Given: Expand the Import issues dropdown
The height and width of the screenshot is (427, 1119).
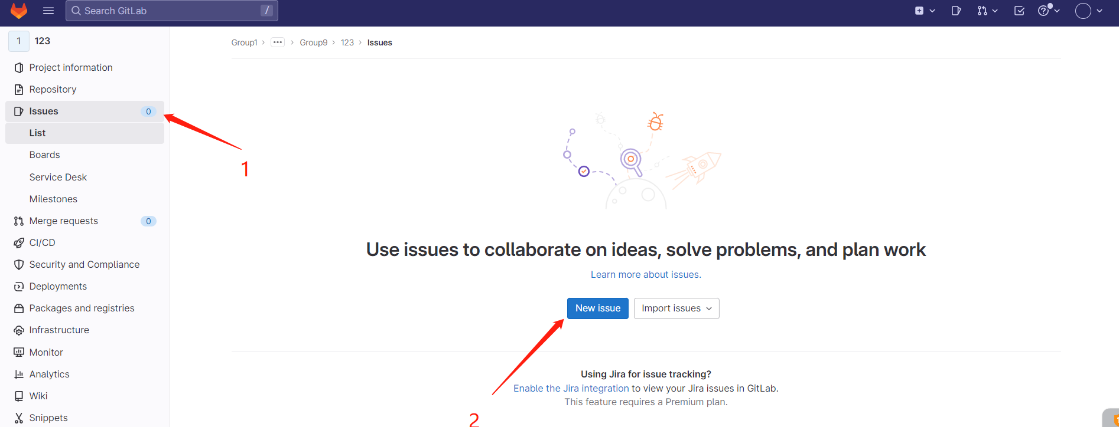Looking at the screenshot, I should click(x=676, y=308).
